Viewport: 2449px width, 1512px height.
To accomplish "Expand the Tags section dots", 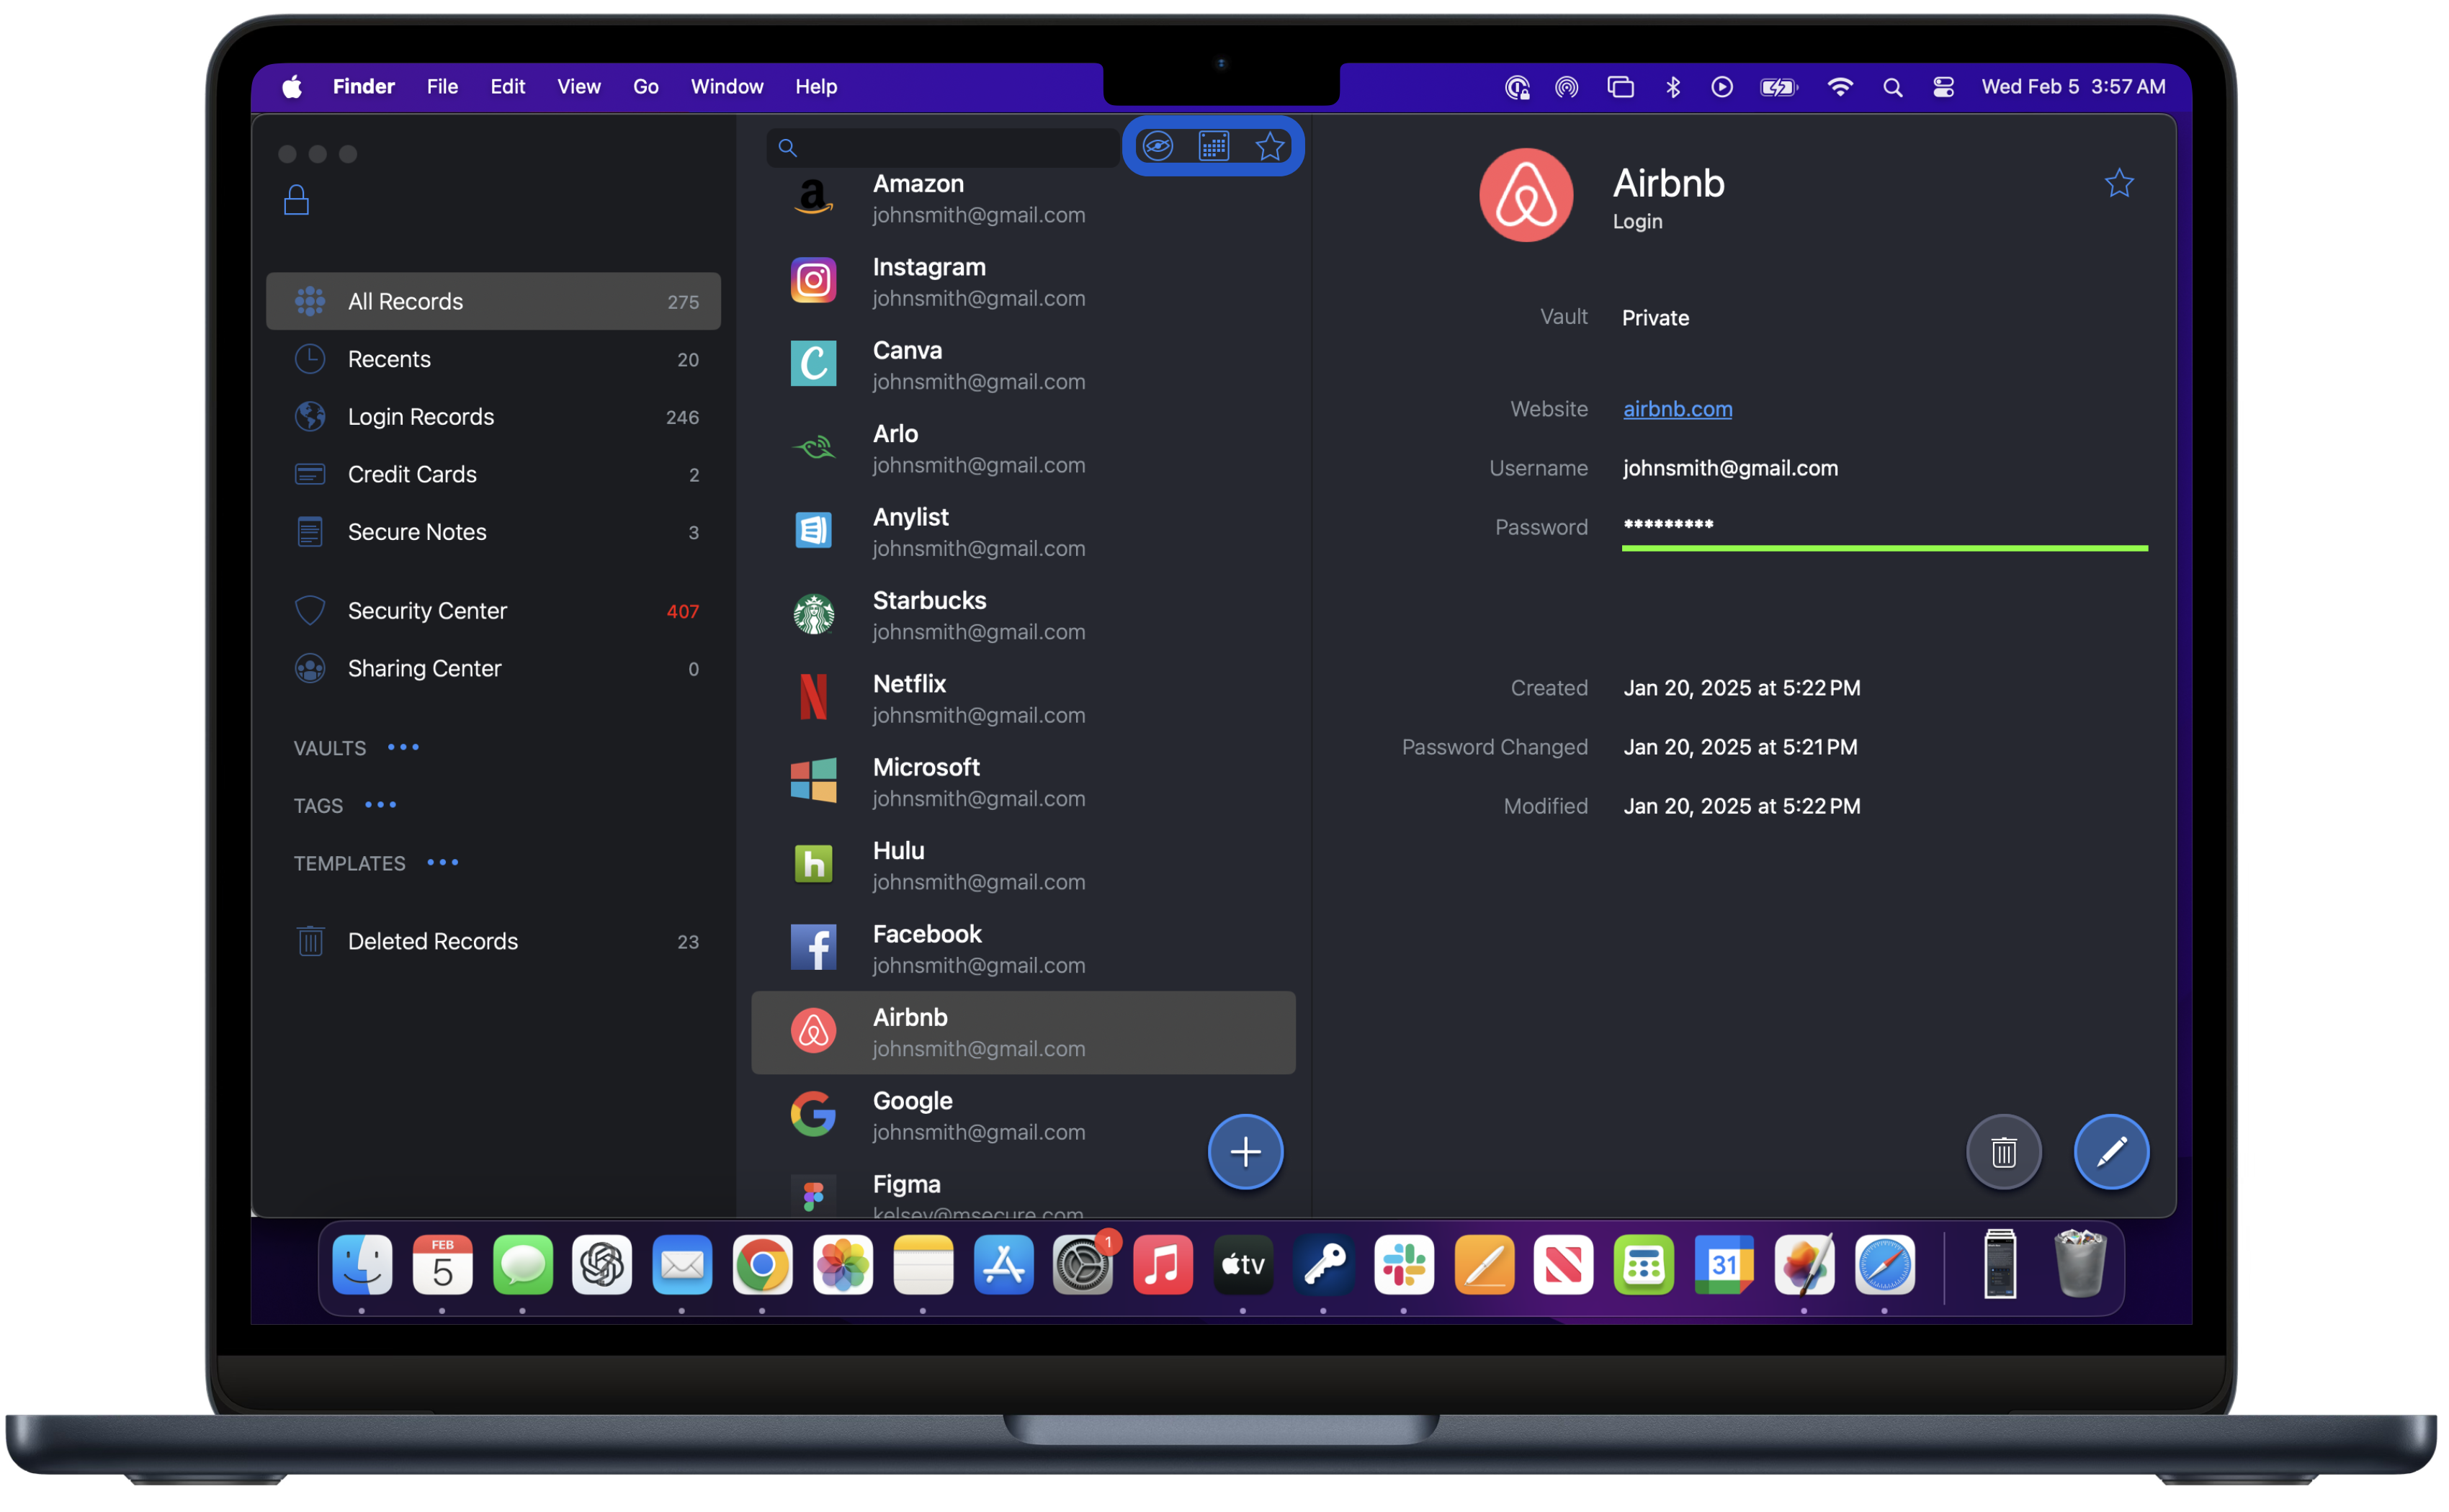I will pos(380,805).
